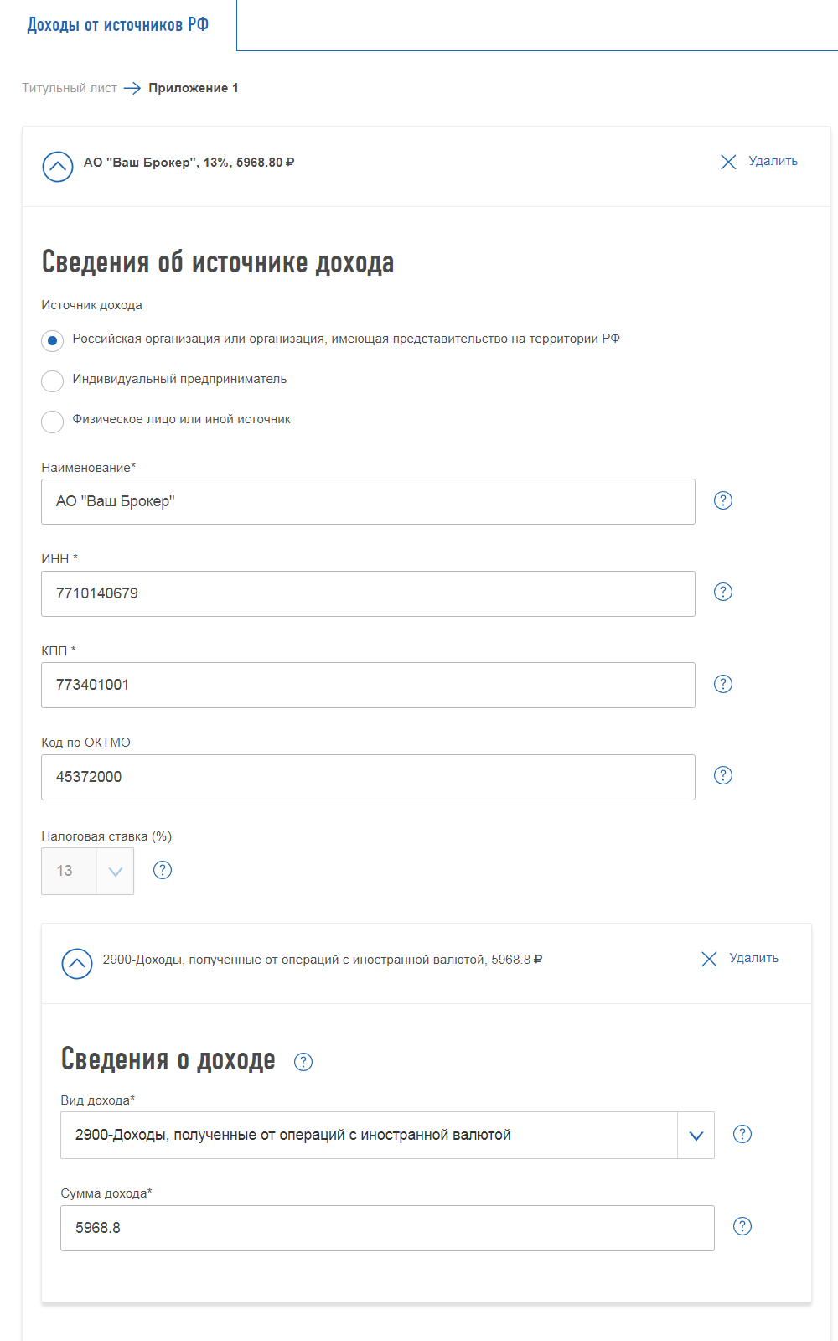Show help for Сумма дохода field

tap(742, 1226)
